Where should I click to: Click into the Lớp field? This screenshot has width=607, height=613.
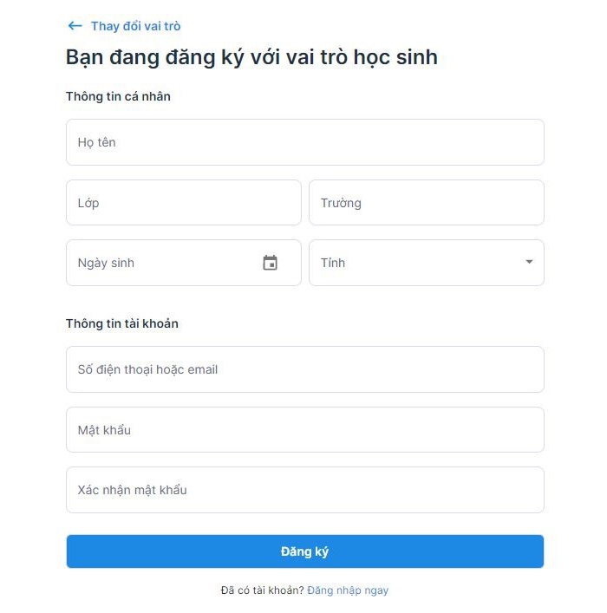pos(183,203)
